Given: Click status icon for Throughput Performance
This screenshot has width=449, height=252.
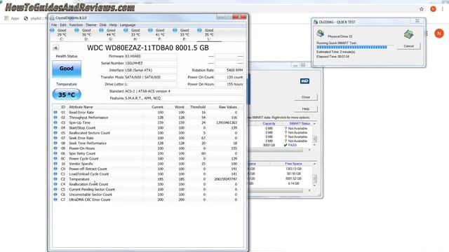Looking at the screenshot, I should (55, 118).
